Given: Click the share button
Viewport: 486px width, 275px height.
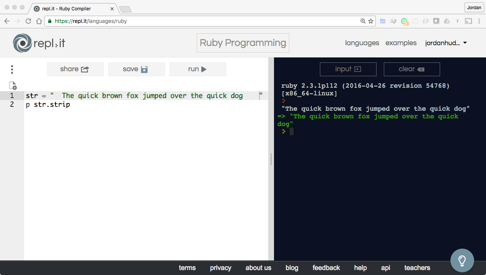Looking at the screenshot, I should [x=75, y=69].
